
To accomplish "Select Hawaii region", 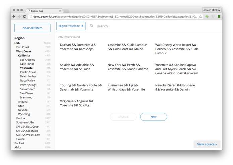I will [x=20, y=139].
